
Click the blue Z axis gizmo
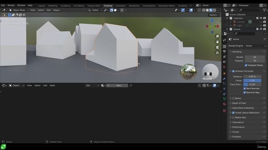(x=212, y=20)
